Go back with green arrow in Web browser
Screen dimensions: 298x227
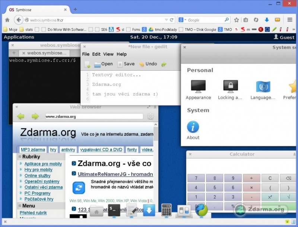coord(21,116)
